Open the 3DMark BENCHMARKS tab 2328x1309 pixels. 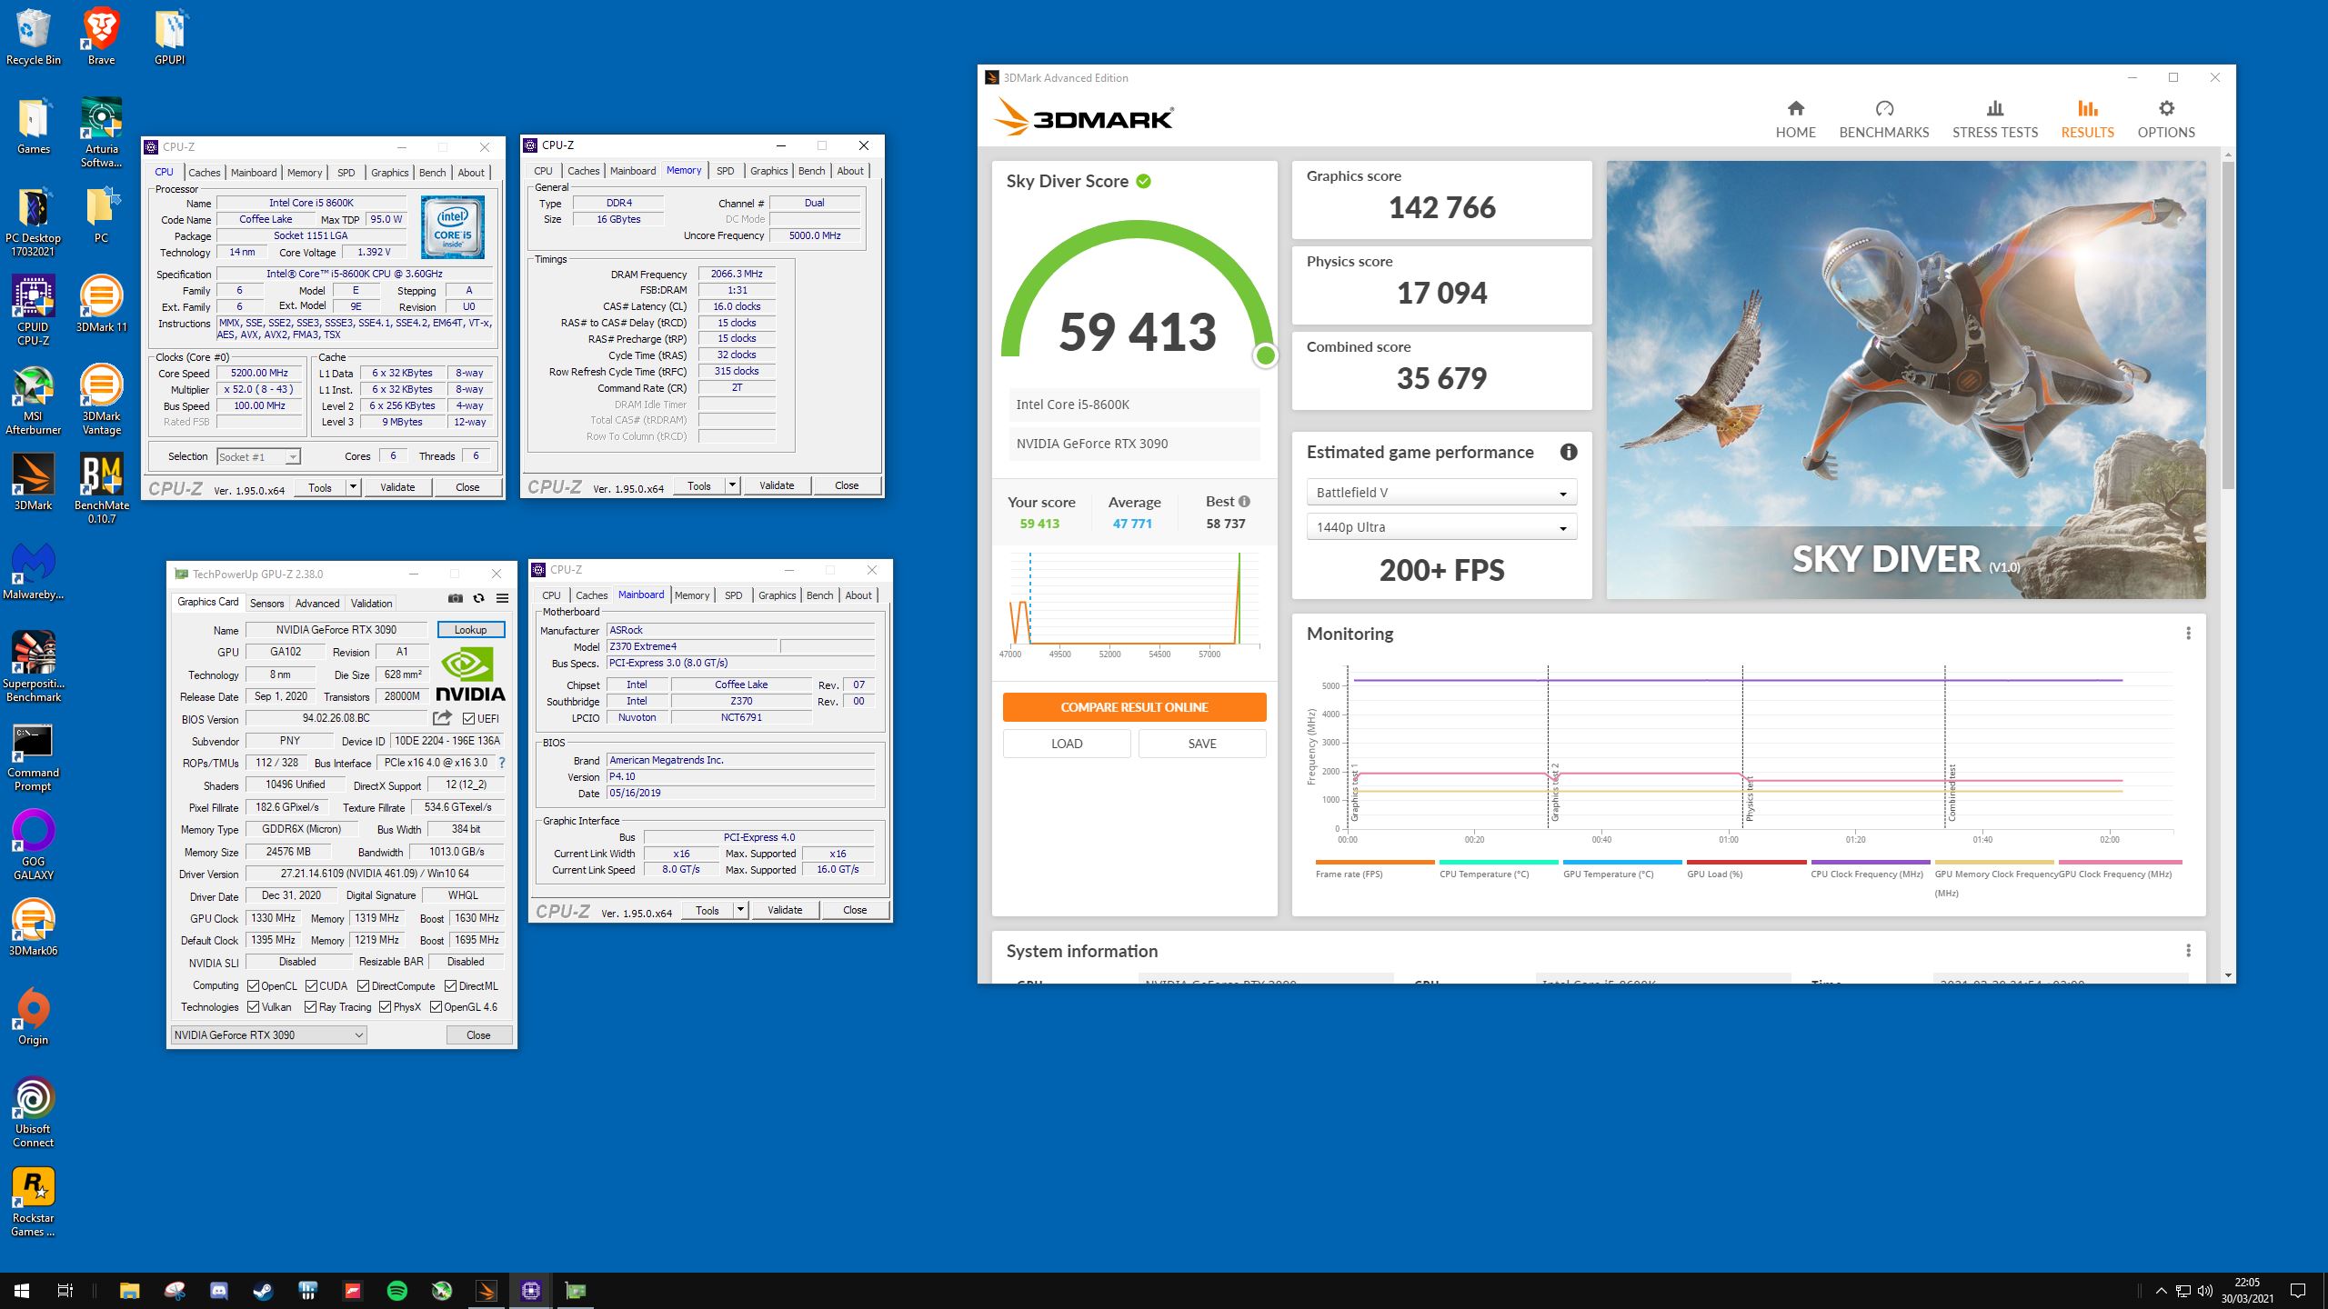pos(1883,119)
